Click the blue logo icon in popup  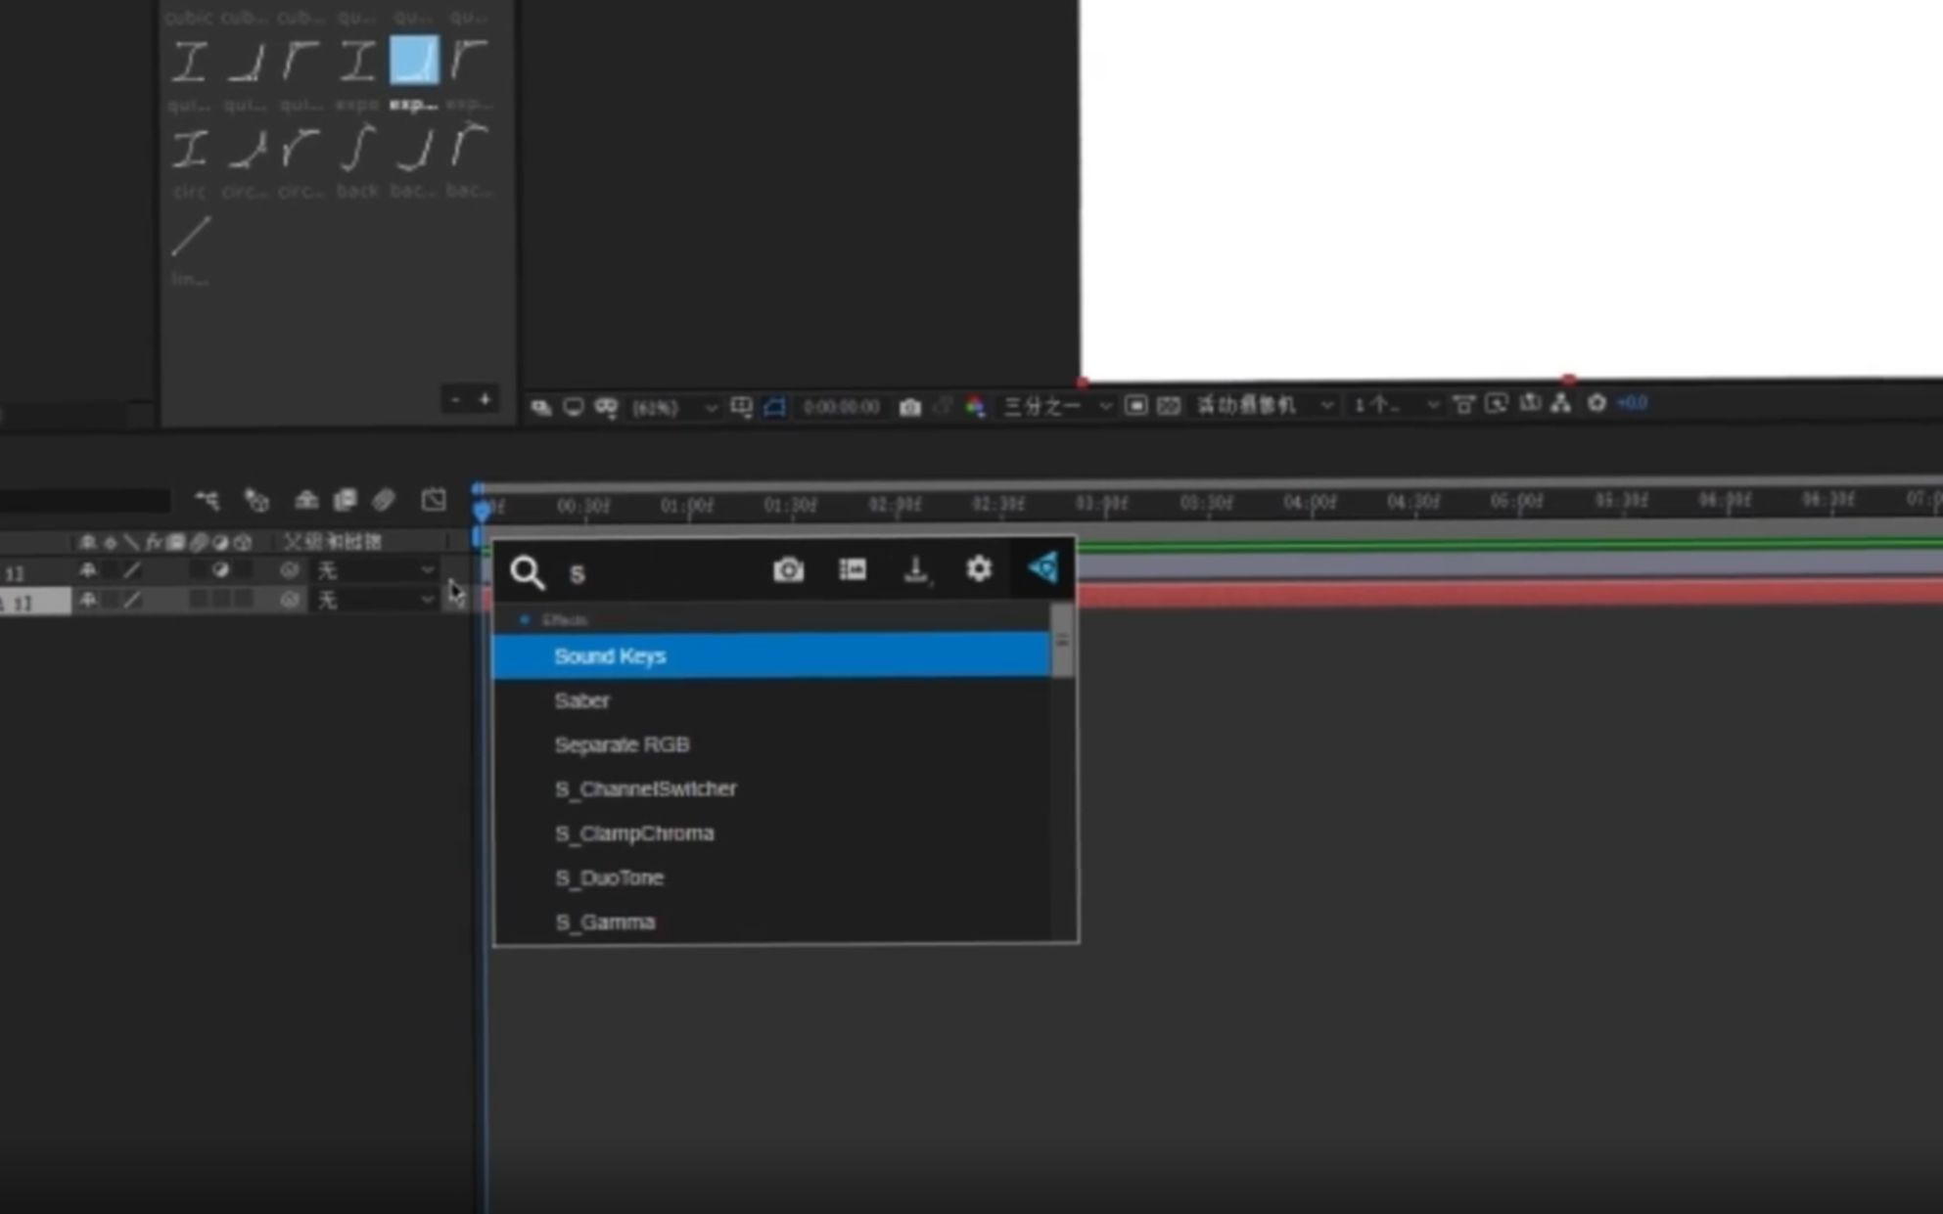point(1043,567)
